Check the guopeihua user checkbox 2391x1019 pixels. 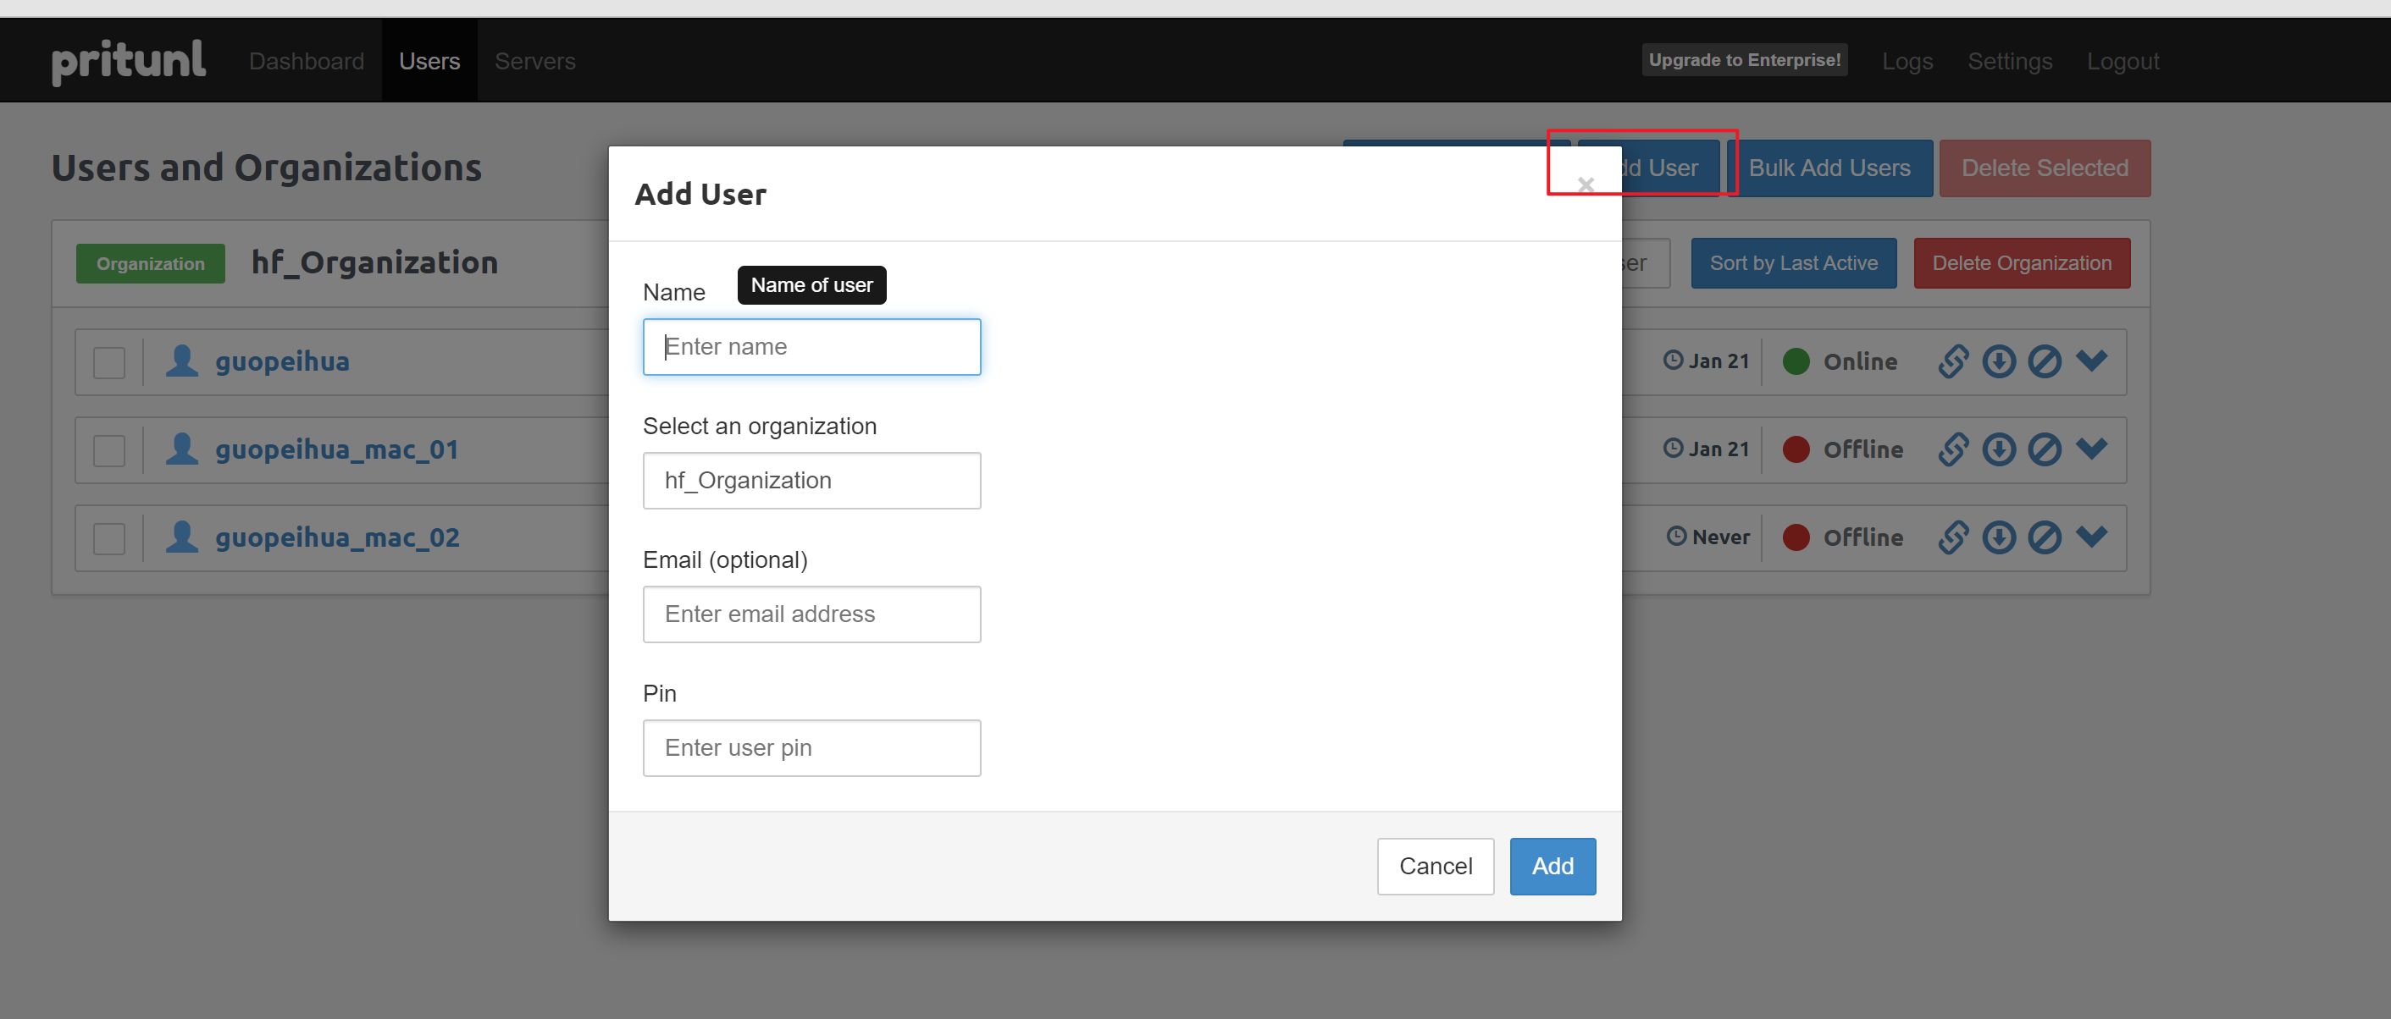point(109,362)
